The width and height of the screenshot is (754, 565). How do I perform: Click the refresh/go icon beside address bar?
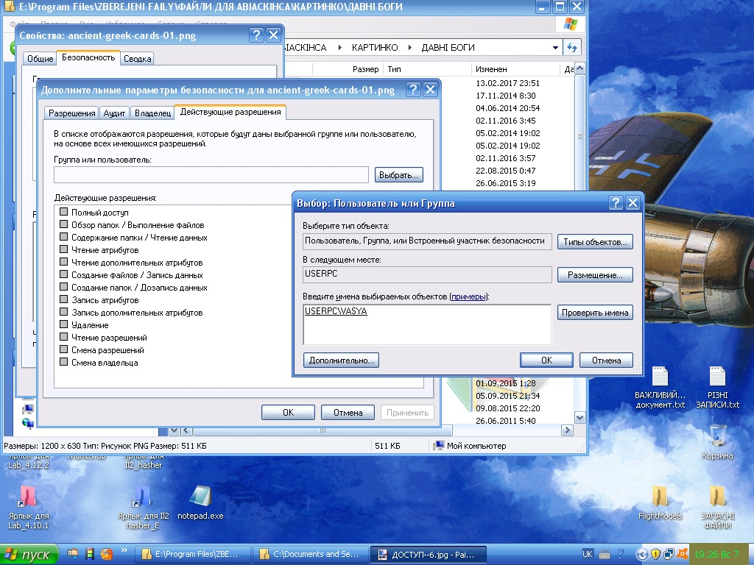(572, 48)
